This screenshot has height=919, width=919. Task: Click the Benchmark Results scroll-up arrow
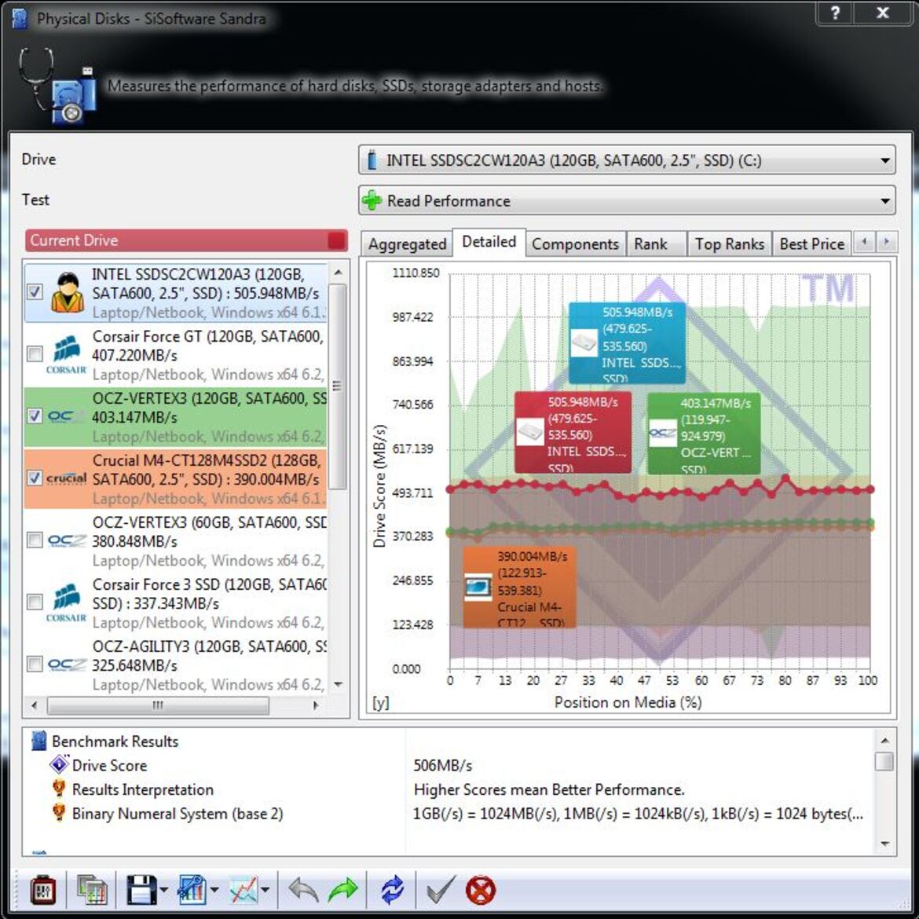click(884, 740)
